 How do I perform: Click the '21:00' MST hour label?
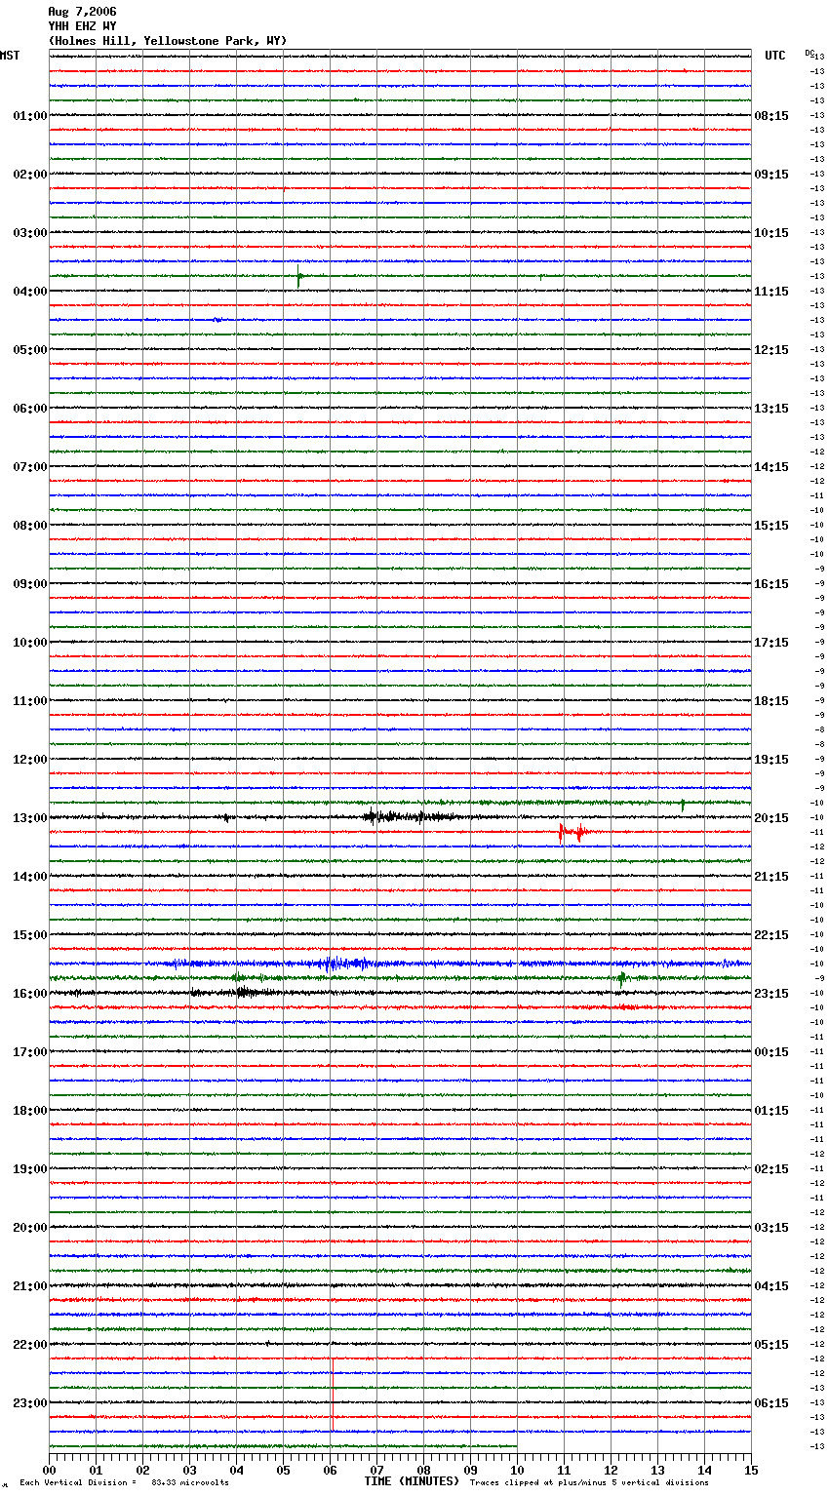pos(30,1286)
